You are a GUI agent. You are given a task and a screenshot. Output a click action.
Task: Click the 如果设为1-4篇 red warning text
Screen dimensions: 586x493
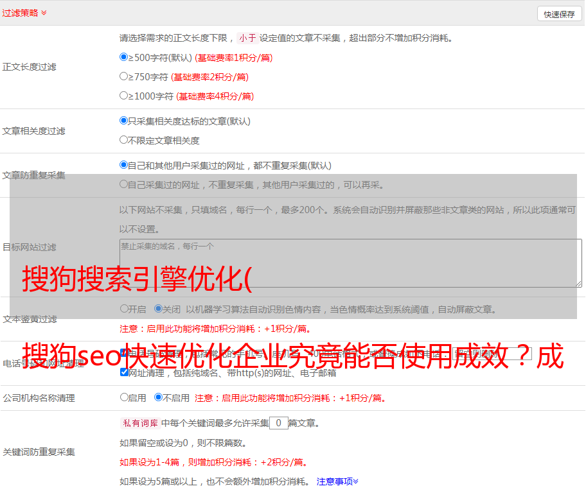(x=215, y=462)
